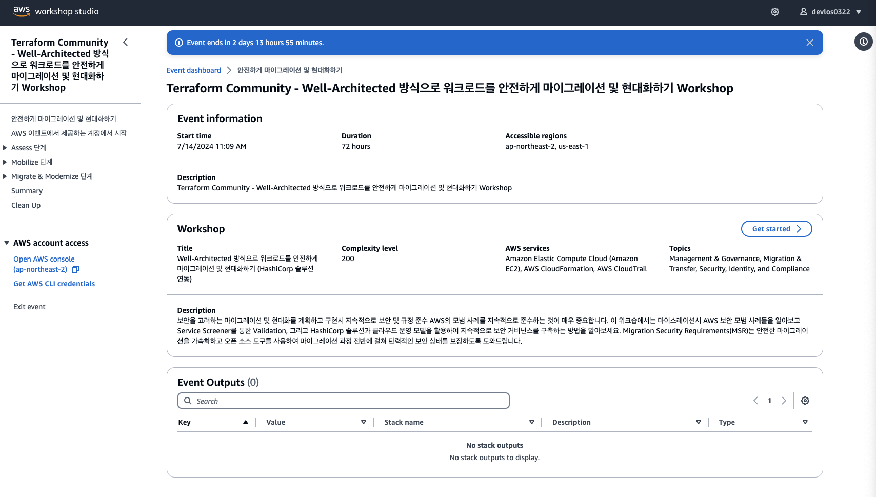Open settings gear in top header
The image size is (876, 497).
point(775,12)
